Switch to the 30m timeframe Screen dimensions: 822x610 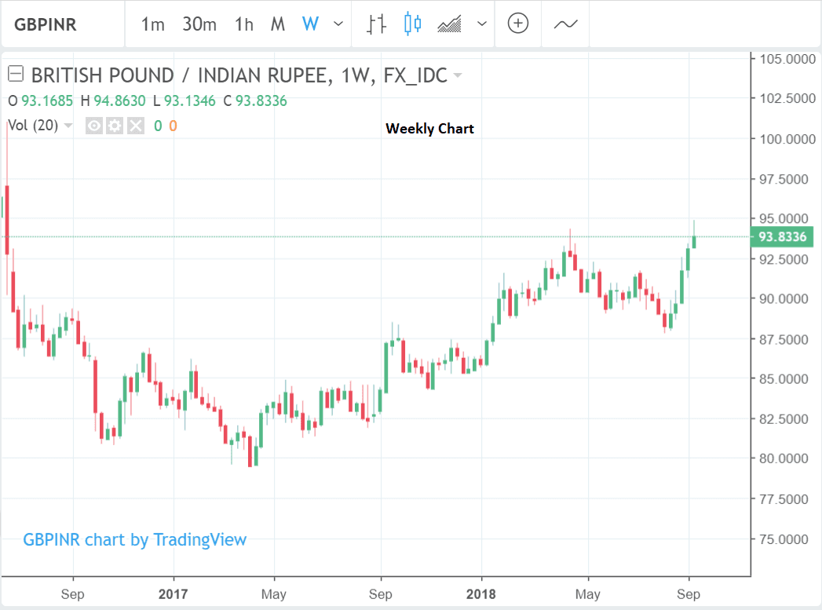(199, 24)
